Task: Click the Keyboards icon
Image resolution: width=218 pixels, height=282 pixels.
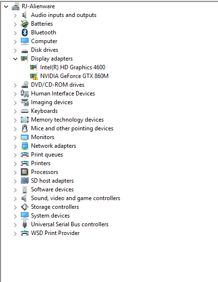Action: 25,111
